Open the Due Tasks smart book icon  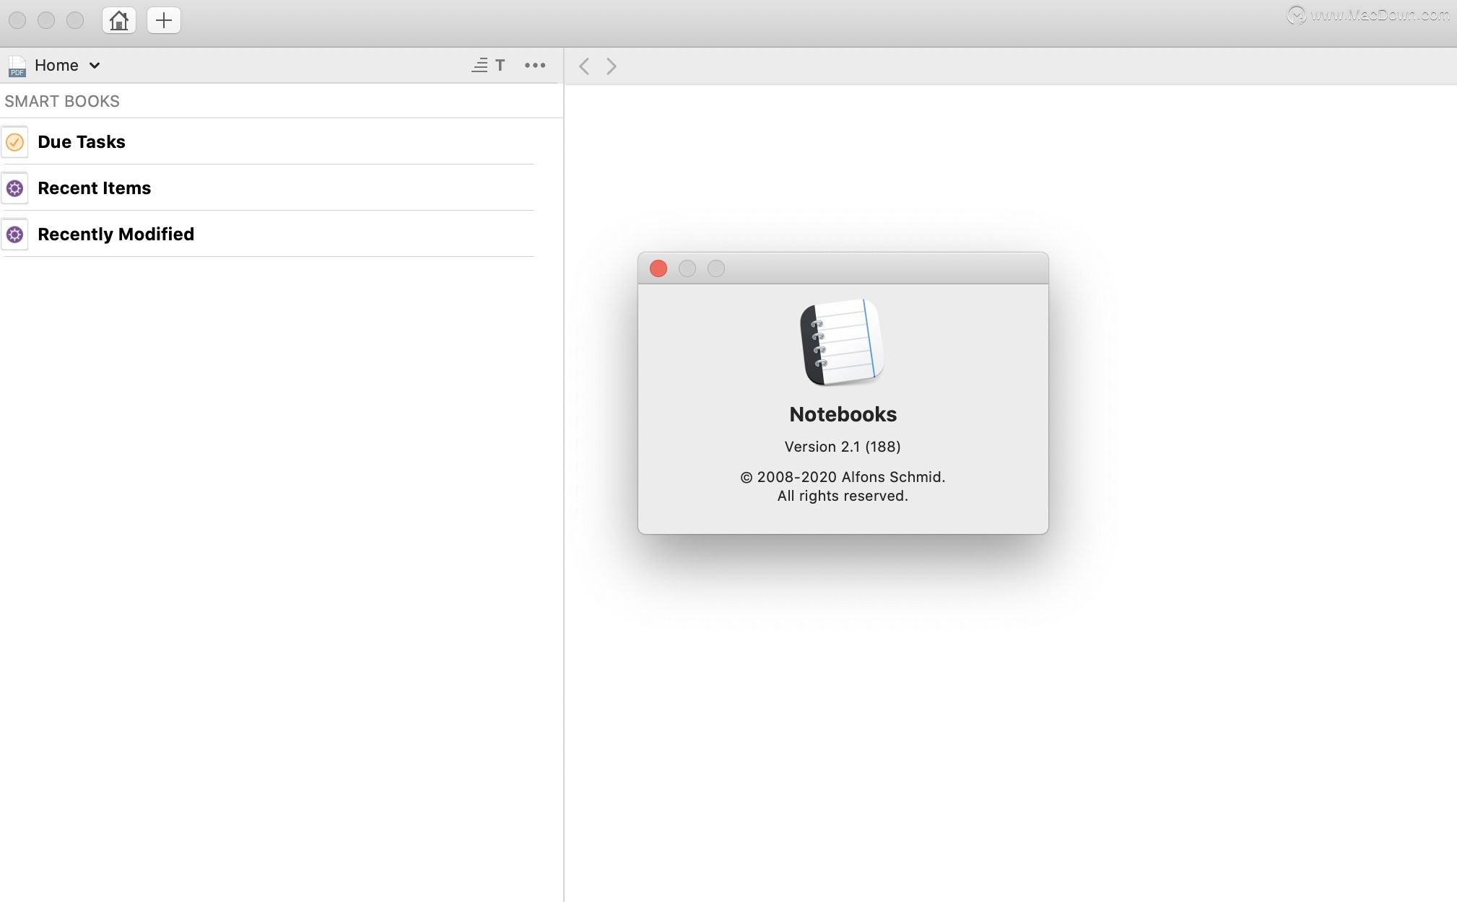point(15,141)
